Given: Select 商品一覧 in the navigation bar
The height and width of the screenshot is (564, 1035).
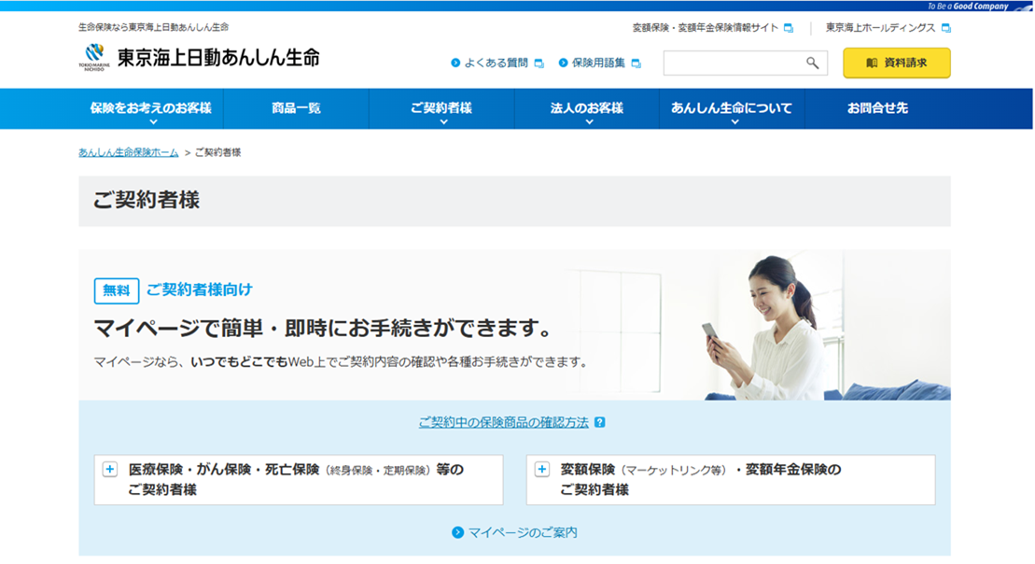Looking at the screenshot, I should pyautogui.click(x=296, y=108).
